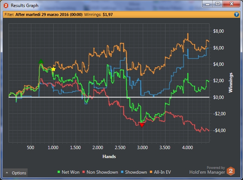
Task: Click the 'Winnings' y-axis title
Action: (231, 83)
